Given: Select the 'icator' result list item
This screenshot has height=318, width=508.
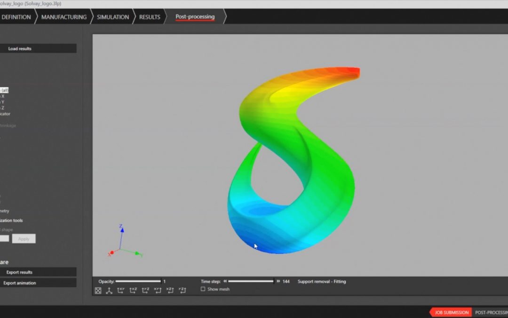Looking at the screenshot, I should [5, 114].
